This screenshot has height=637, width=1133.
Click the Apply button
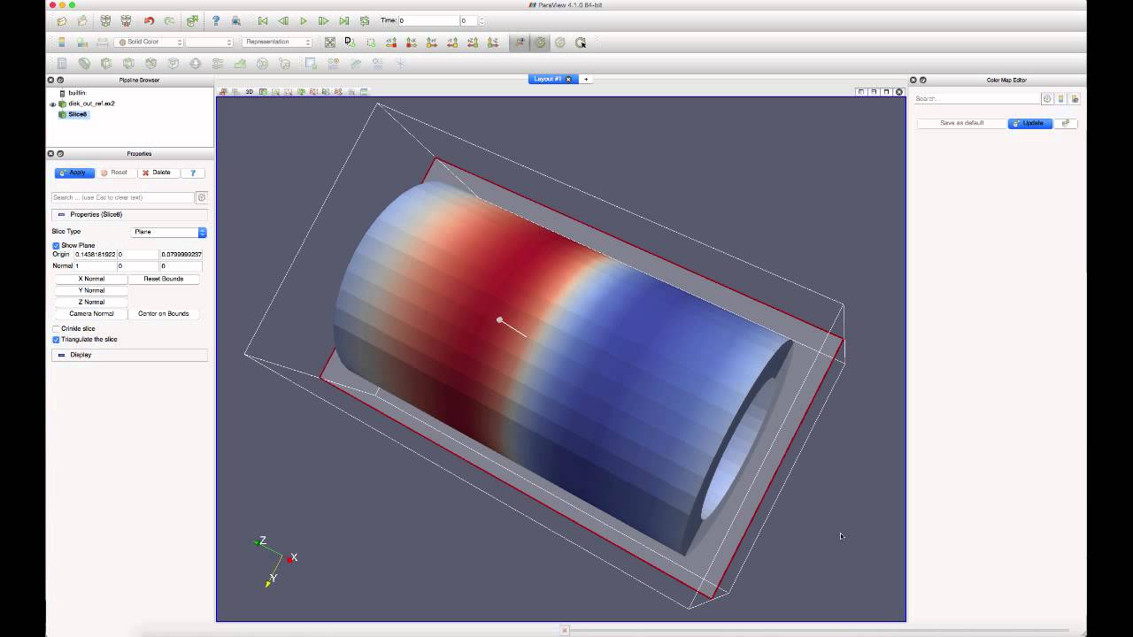[x=74, y=173]
